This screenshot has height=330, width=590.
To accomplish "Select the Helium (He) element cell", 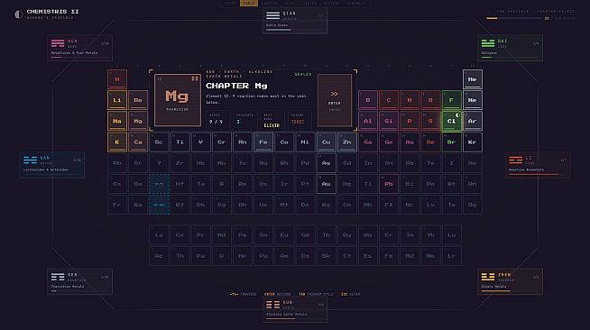I will pos(472,79).
